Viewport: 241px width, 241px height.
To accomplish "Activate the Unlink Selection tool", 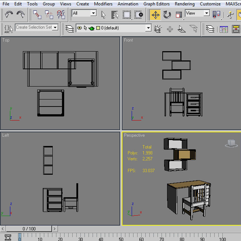I will (49, 14).
